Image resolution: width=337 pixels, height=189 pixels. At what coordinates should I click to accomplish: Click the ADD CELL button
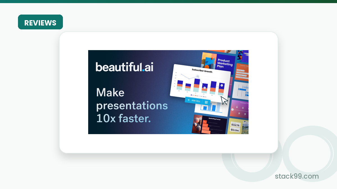[193, 101]
